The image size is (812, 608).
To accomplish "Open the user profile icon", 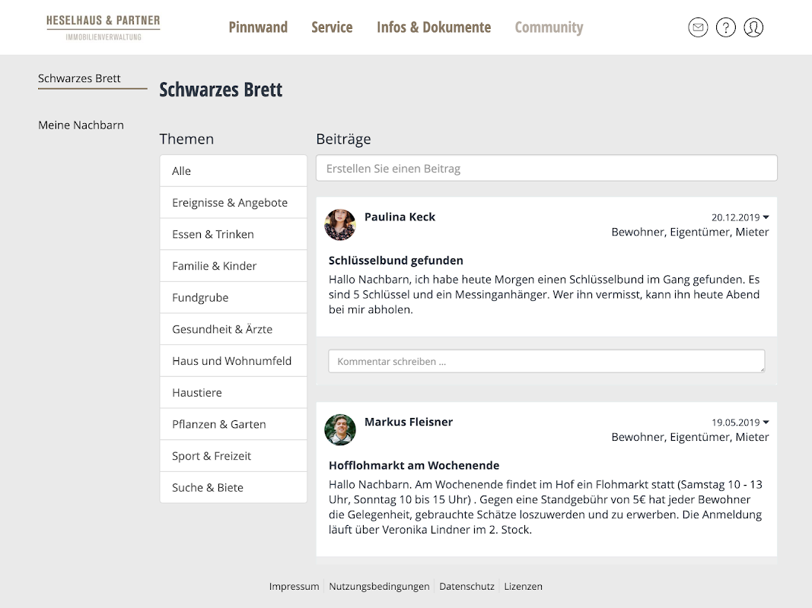I will tap(753, 27).
